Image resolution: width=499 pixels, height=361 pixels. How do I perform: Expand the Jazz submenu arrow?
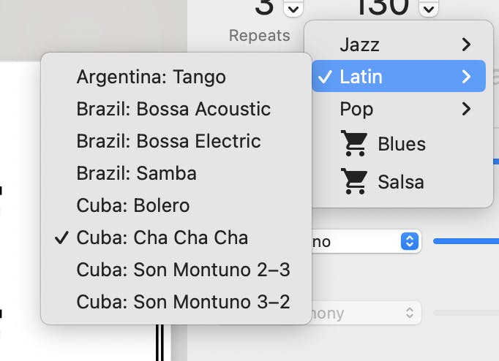point(466,45)
